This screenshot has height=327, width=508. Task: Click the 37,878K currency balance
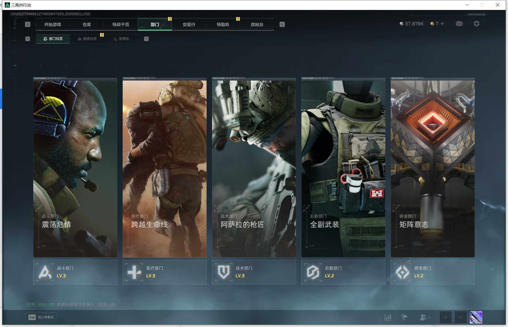click(414, 24)
